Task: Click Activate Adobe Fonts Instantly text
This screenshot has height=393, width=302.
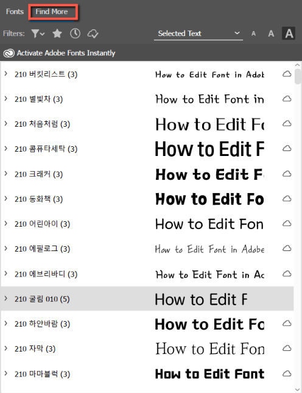Action: [66, 53]
